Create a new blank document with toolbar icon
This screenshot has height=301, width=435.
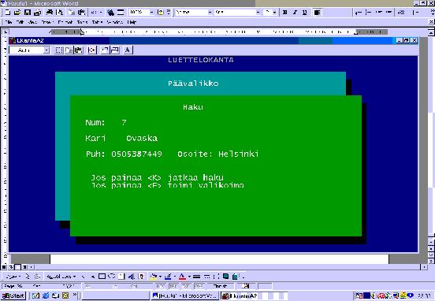tap(8, 12)
